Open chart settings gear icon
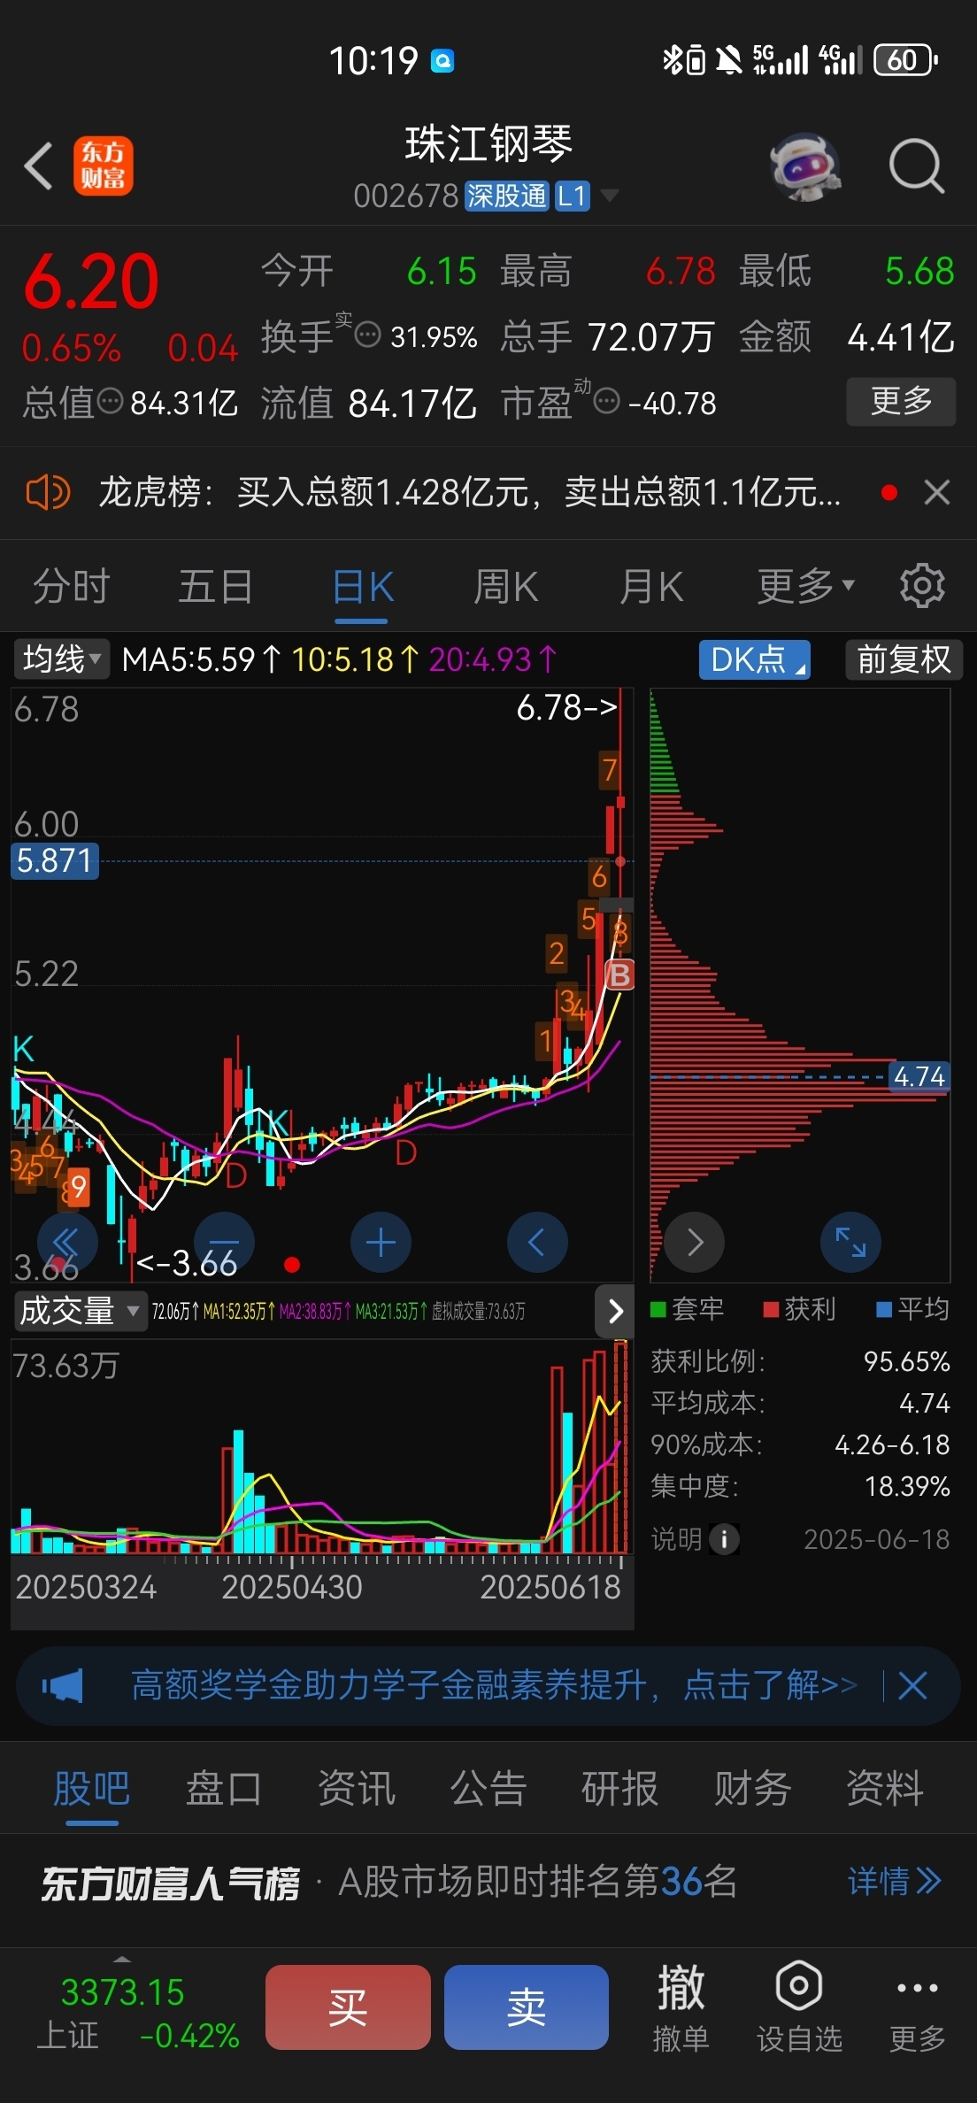This screenshot has height=2103, width=977. pyautogui.click(x=922, y=585)
